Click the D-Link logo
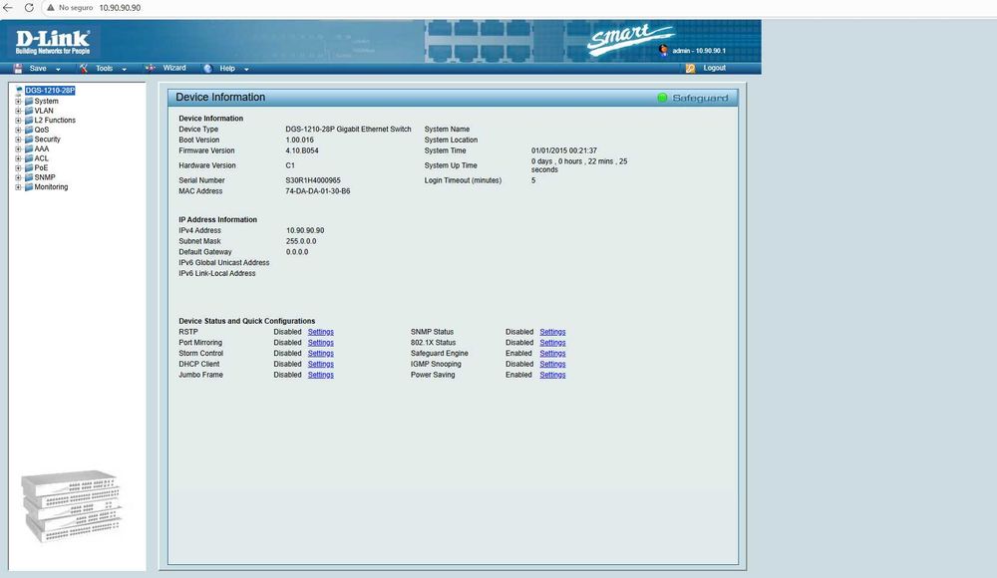Image resolution: width=997 pixels, height=578 pixels. point(53,42)
